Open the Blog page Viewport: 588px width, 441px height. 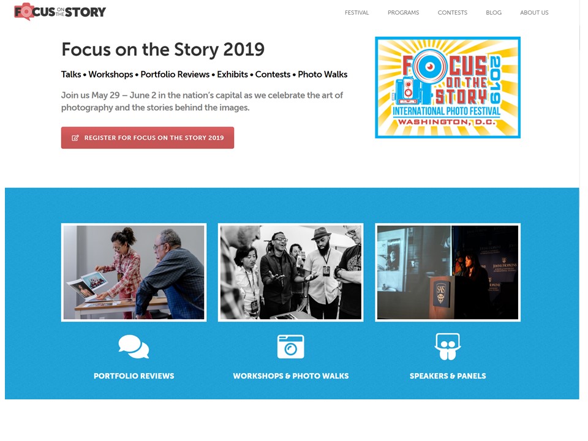pyautogui.click(x=494, y=12)
